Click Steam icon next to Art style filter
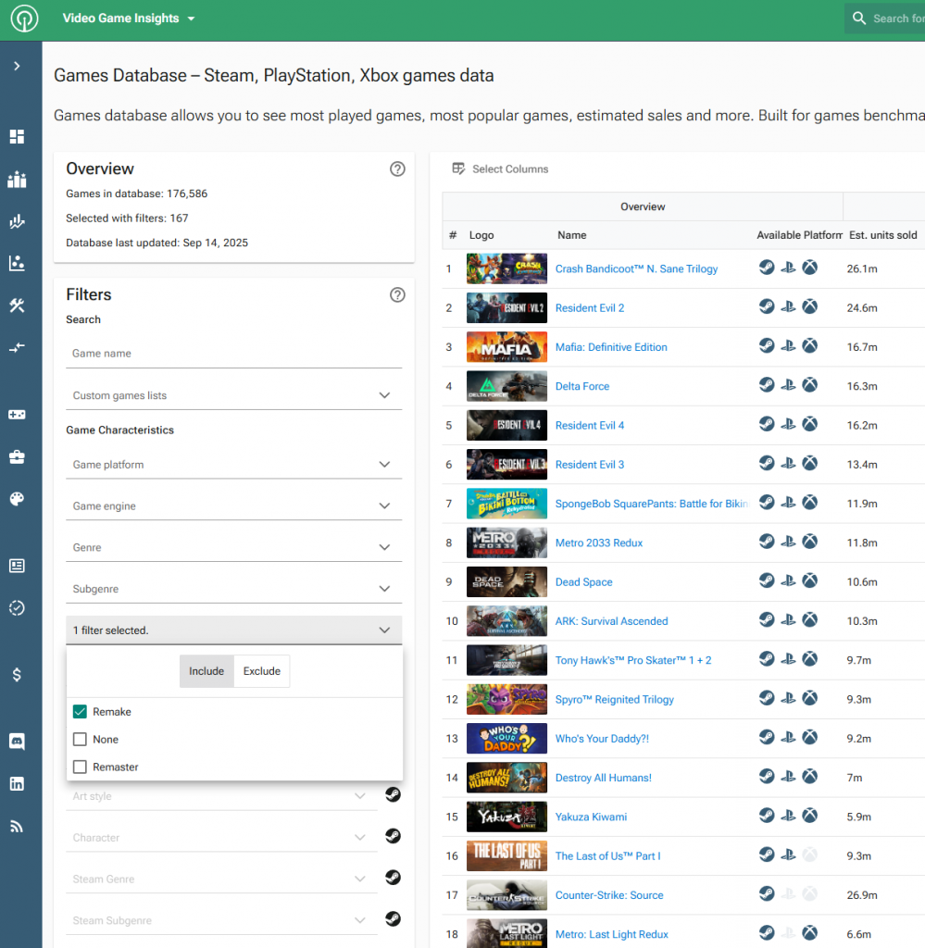The height and width of the screenshot is (948, 925). point(393,795)
